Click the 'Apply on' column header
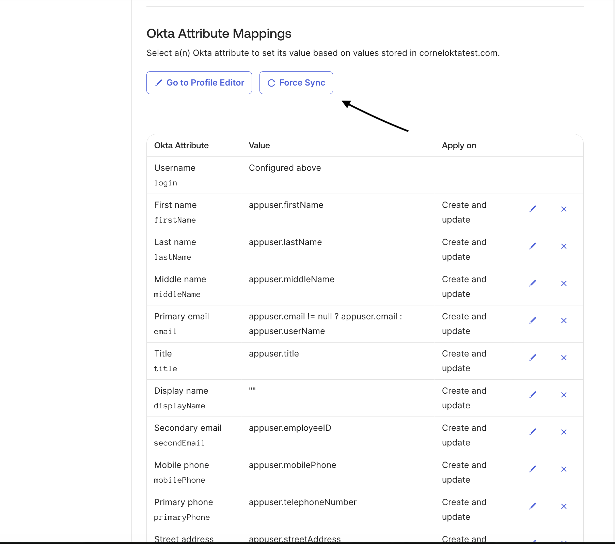 click(x=459, y=146)
